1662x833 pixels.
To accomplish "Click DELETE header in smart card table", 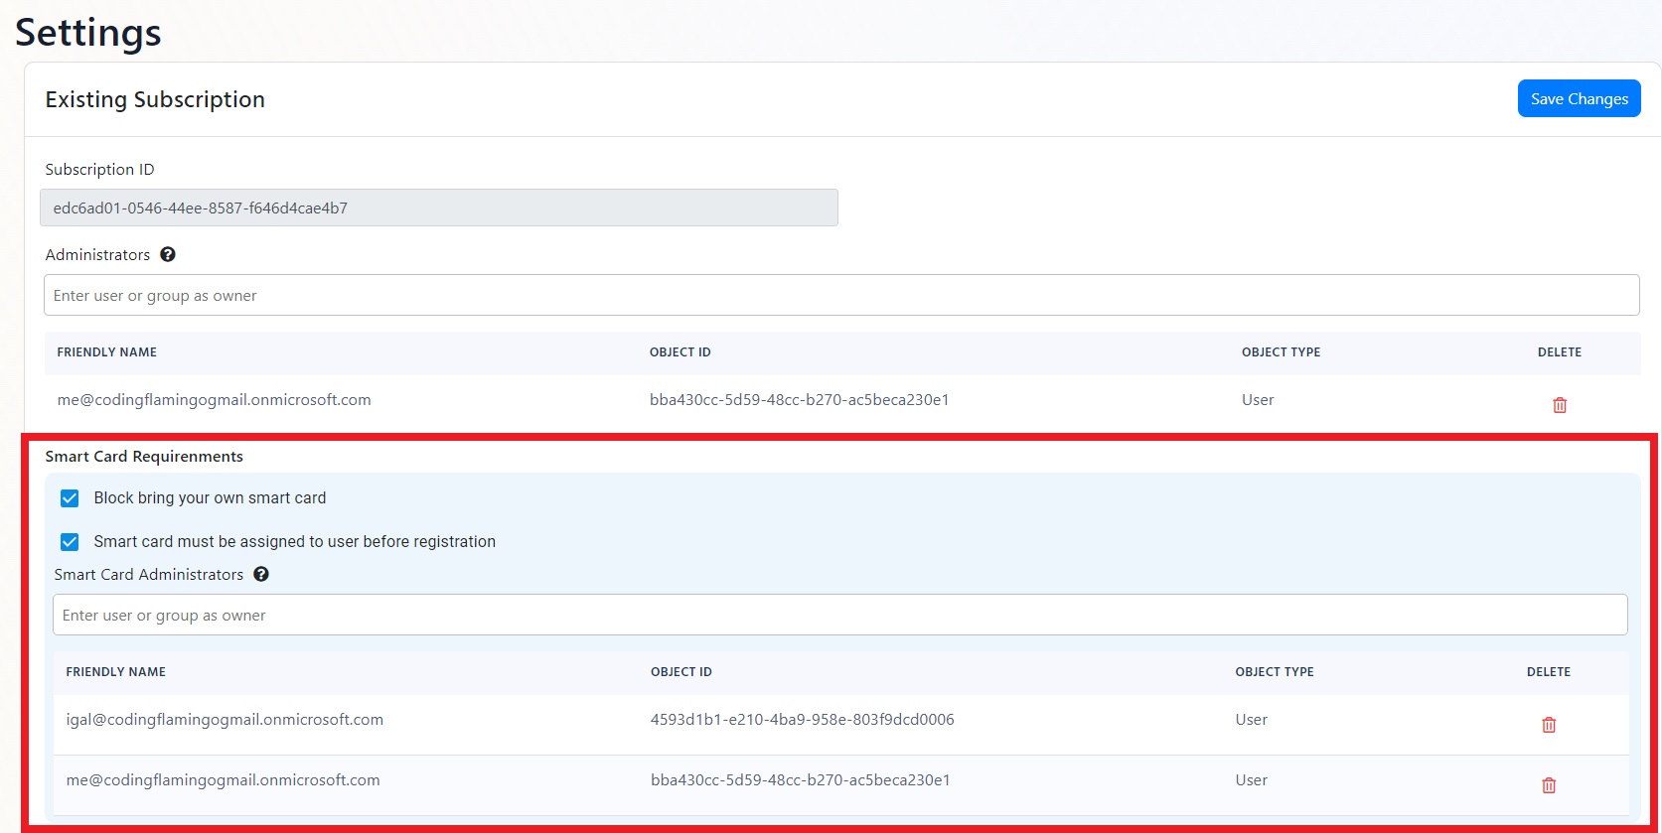I will pyautogui.click(x=1548, y=672).
